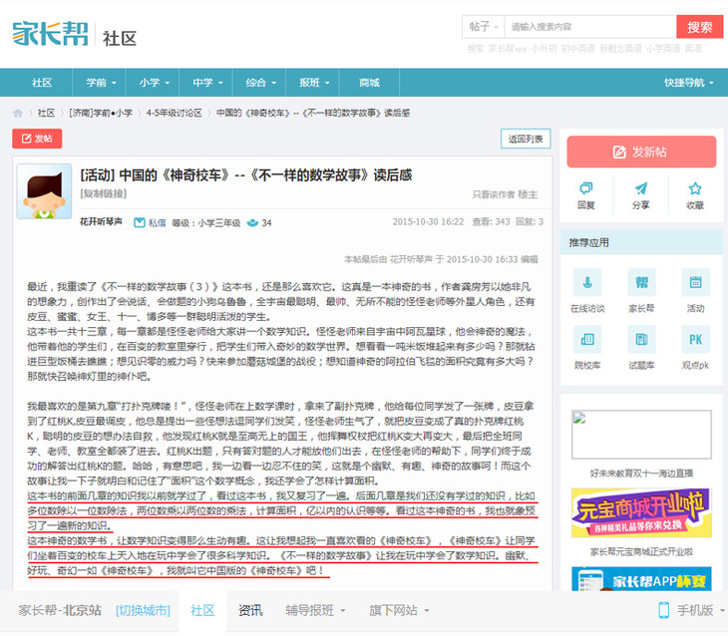Click the author avatar image
This screenshot has width=728, height=636.
pyautogui.click(x=45, y=191)
